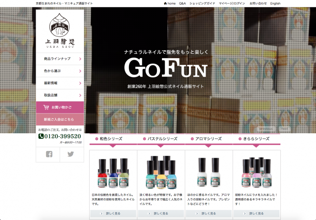Click 詳しく見る under パステル series
Screen dimensions: 316x220
click(x=161, y=213)
